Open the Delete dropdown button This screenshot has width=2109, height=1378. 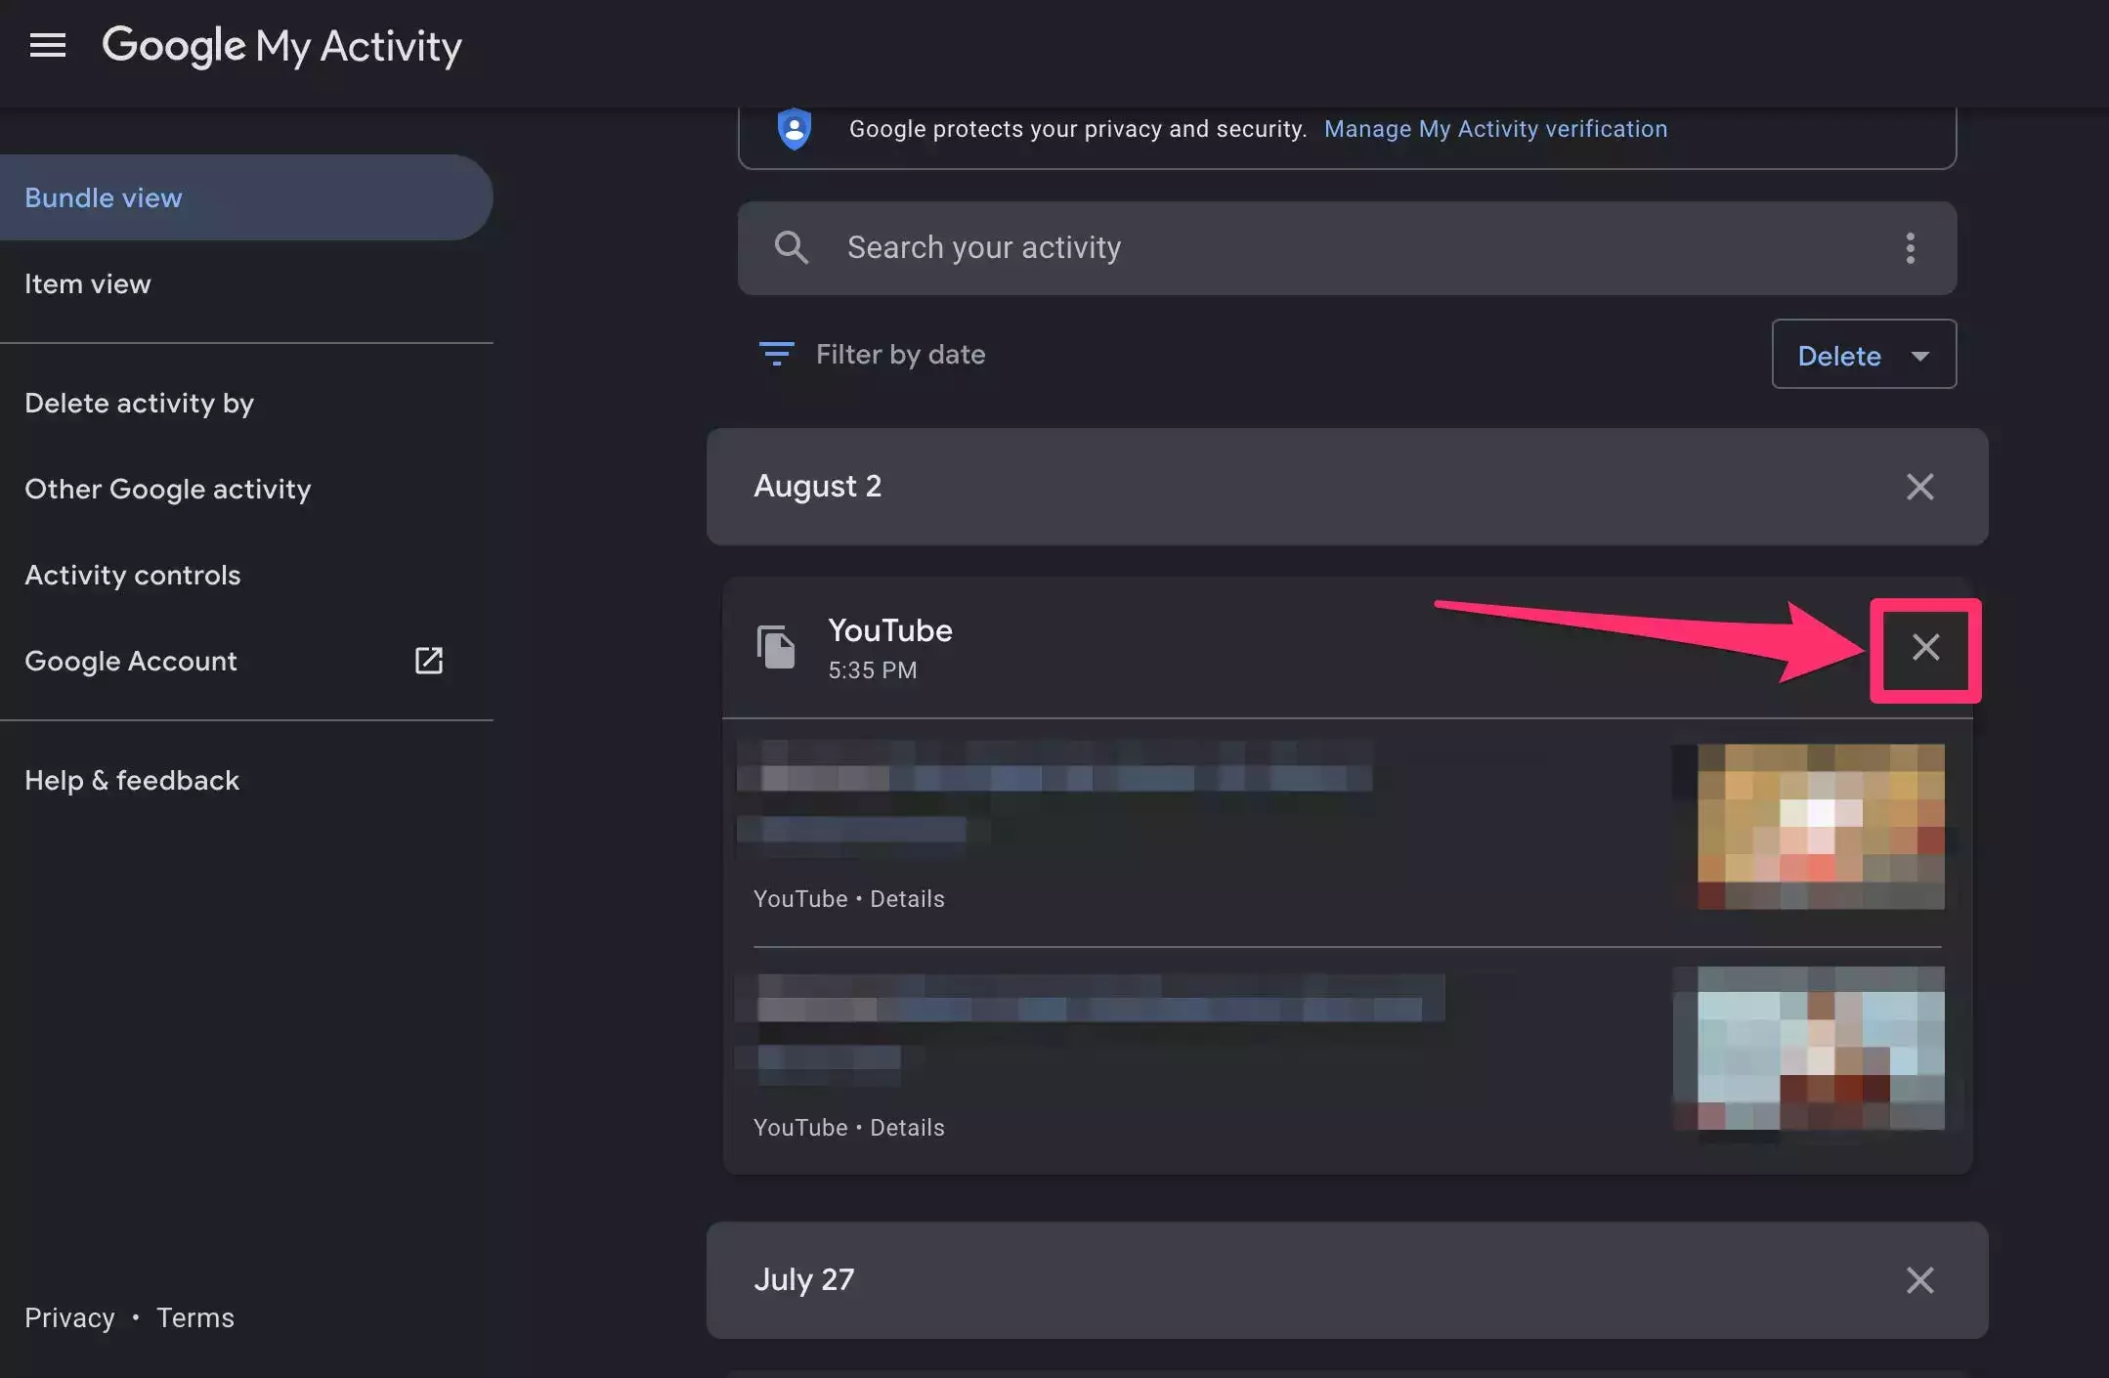[x=1864, y=355]
